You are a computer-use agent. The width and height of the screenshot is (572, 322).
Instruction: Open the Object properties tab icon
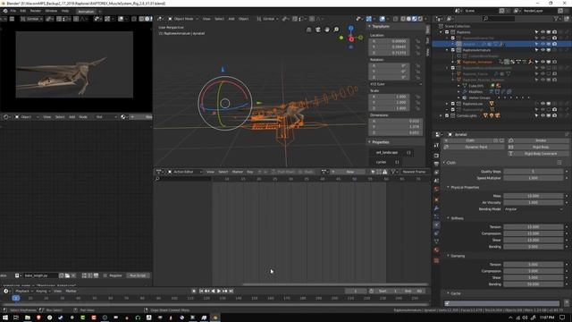[x=436, y=199]
